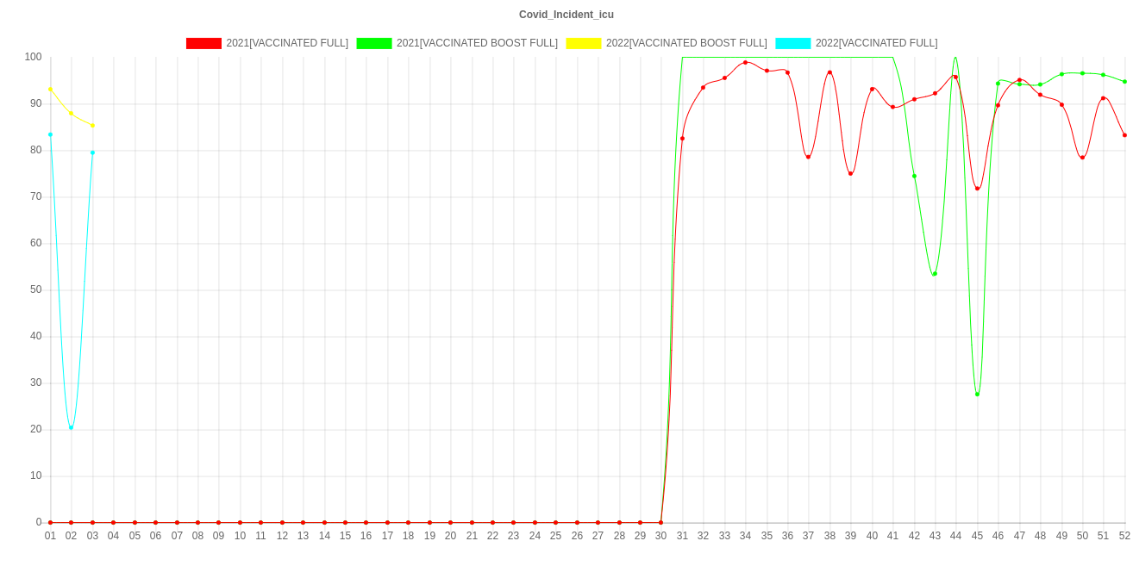Click the red dip point at week 37

tap(809, 157)
